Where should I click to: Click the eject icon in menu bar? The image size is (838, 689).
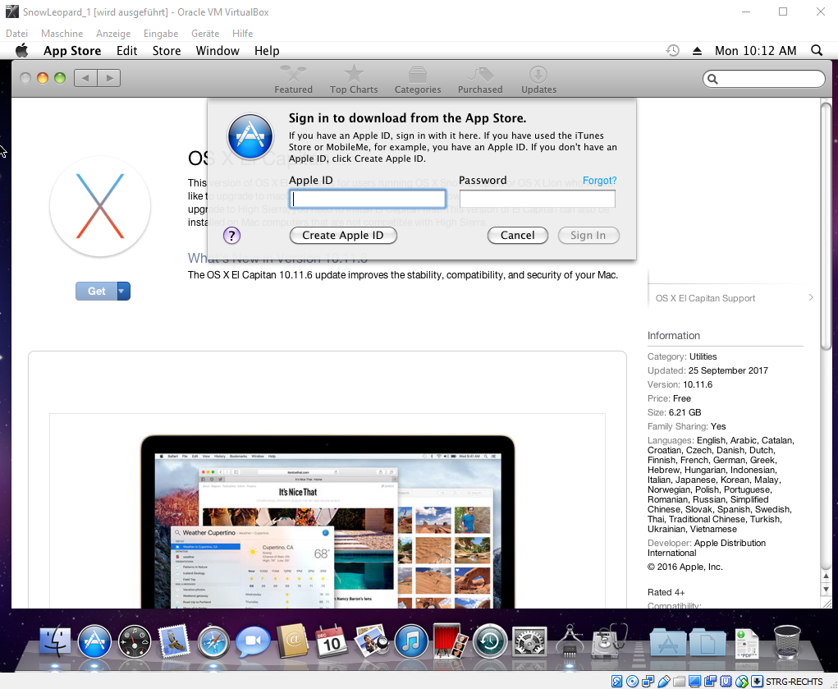pos(697,51)
